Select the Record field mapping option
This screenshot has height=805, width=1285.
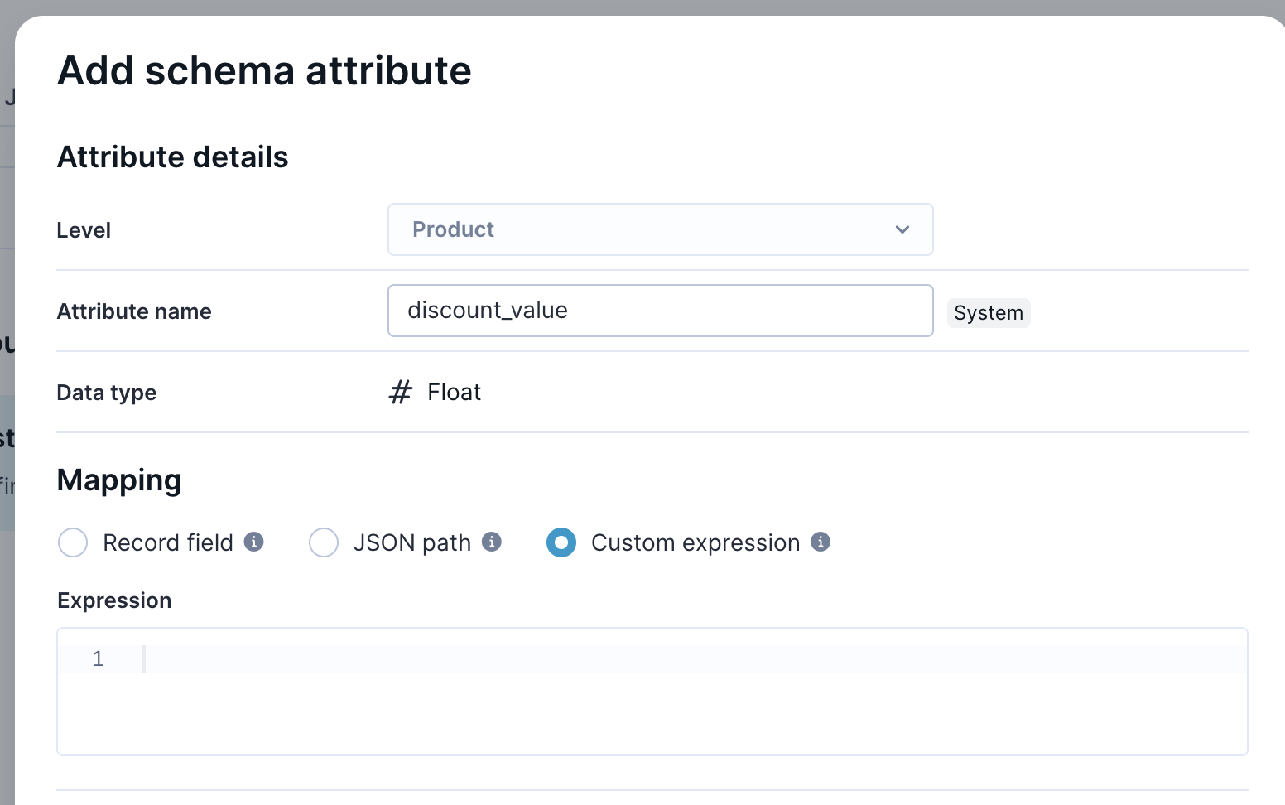click(73, 542)
